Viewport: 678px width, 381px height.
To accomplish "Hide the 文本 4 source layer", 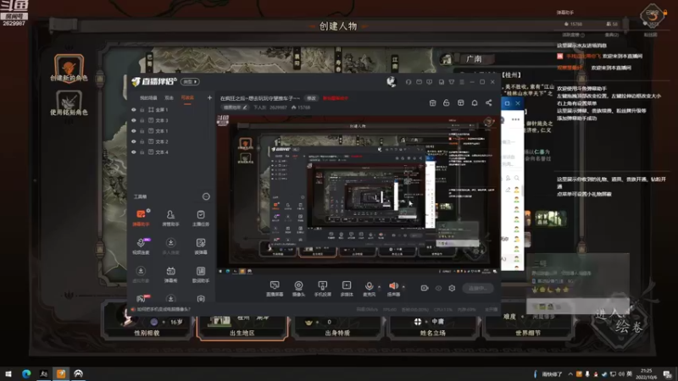I will [134, 152].
